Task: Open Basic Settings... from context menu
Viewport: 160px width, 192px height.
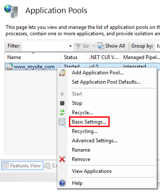Action: (x=89, y=122)
